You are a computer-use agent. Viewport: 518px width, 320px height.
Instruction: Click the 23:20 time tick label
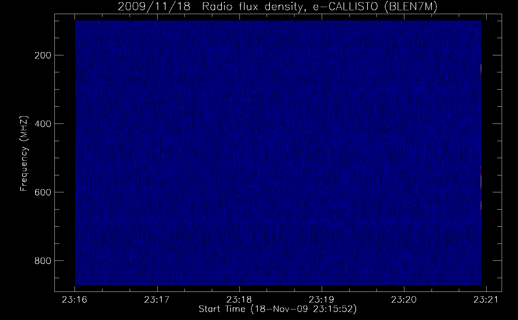[x=404, y=300]
